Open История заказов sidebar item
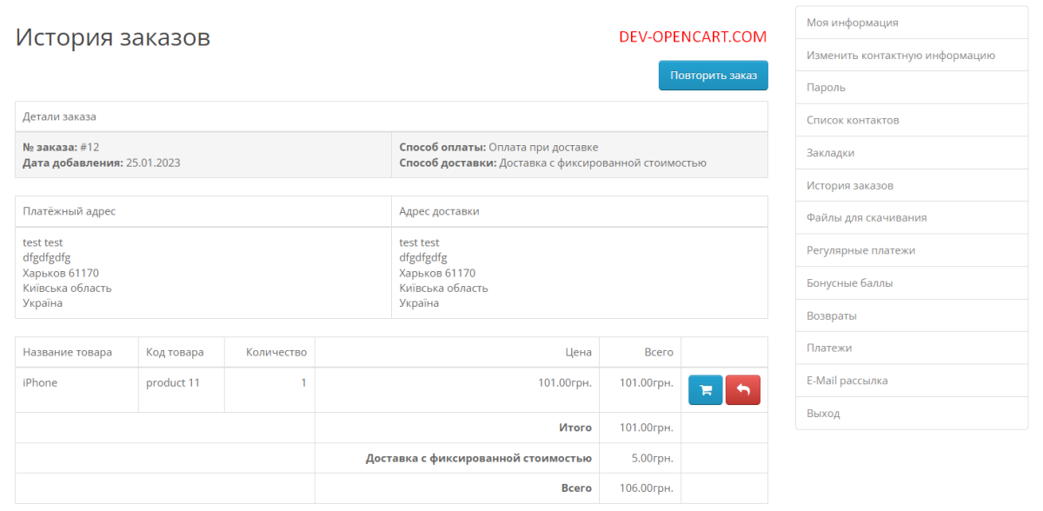The image size is (1043, 511). (912, 185)
